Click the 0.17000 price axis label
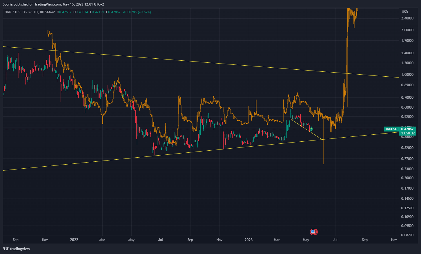The image size is (421, 254). [x=407, y=188]
